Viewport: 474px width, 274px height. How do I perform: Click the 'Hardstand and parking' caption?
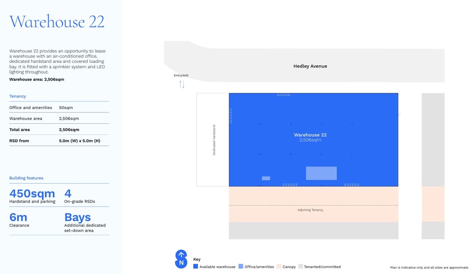[x=32, y=201]
